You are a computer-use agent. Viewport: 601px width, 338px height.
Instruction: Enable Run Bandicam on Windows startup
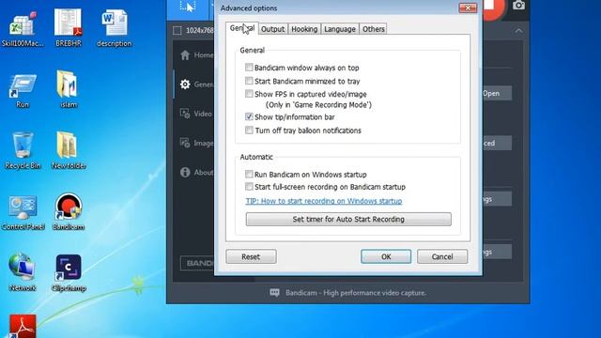249,175
